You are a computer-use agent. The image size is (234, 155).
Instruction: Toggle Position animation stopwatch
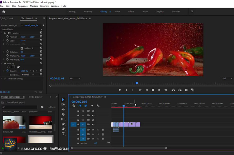point(8,36)
